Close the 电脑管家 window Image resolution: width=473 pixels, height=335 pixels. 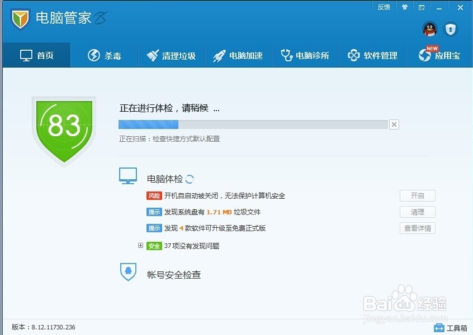point(460,7)
